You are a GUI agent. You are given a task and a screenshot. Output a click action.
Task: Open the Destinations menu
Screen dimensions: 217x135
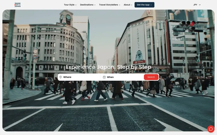pyautogui.click(x=88, y=5)
